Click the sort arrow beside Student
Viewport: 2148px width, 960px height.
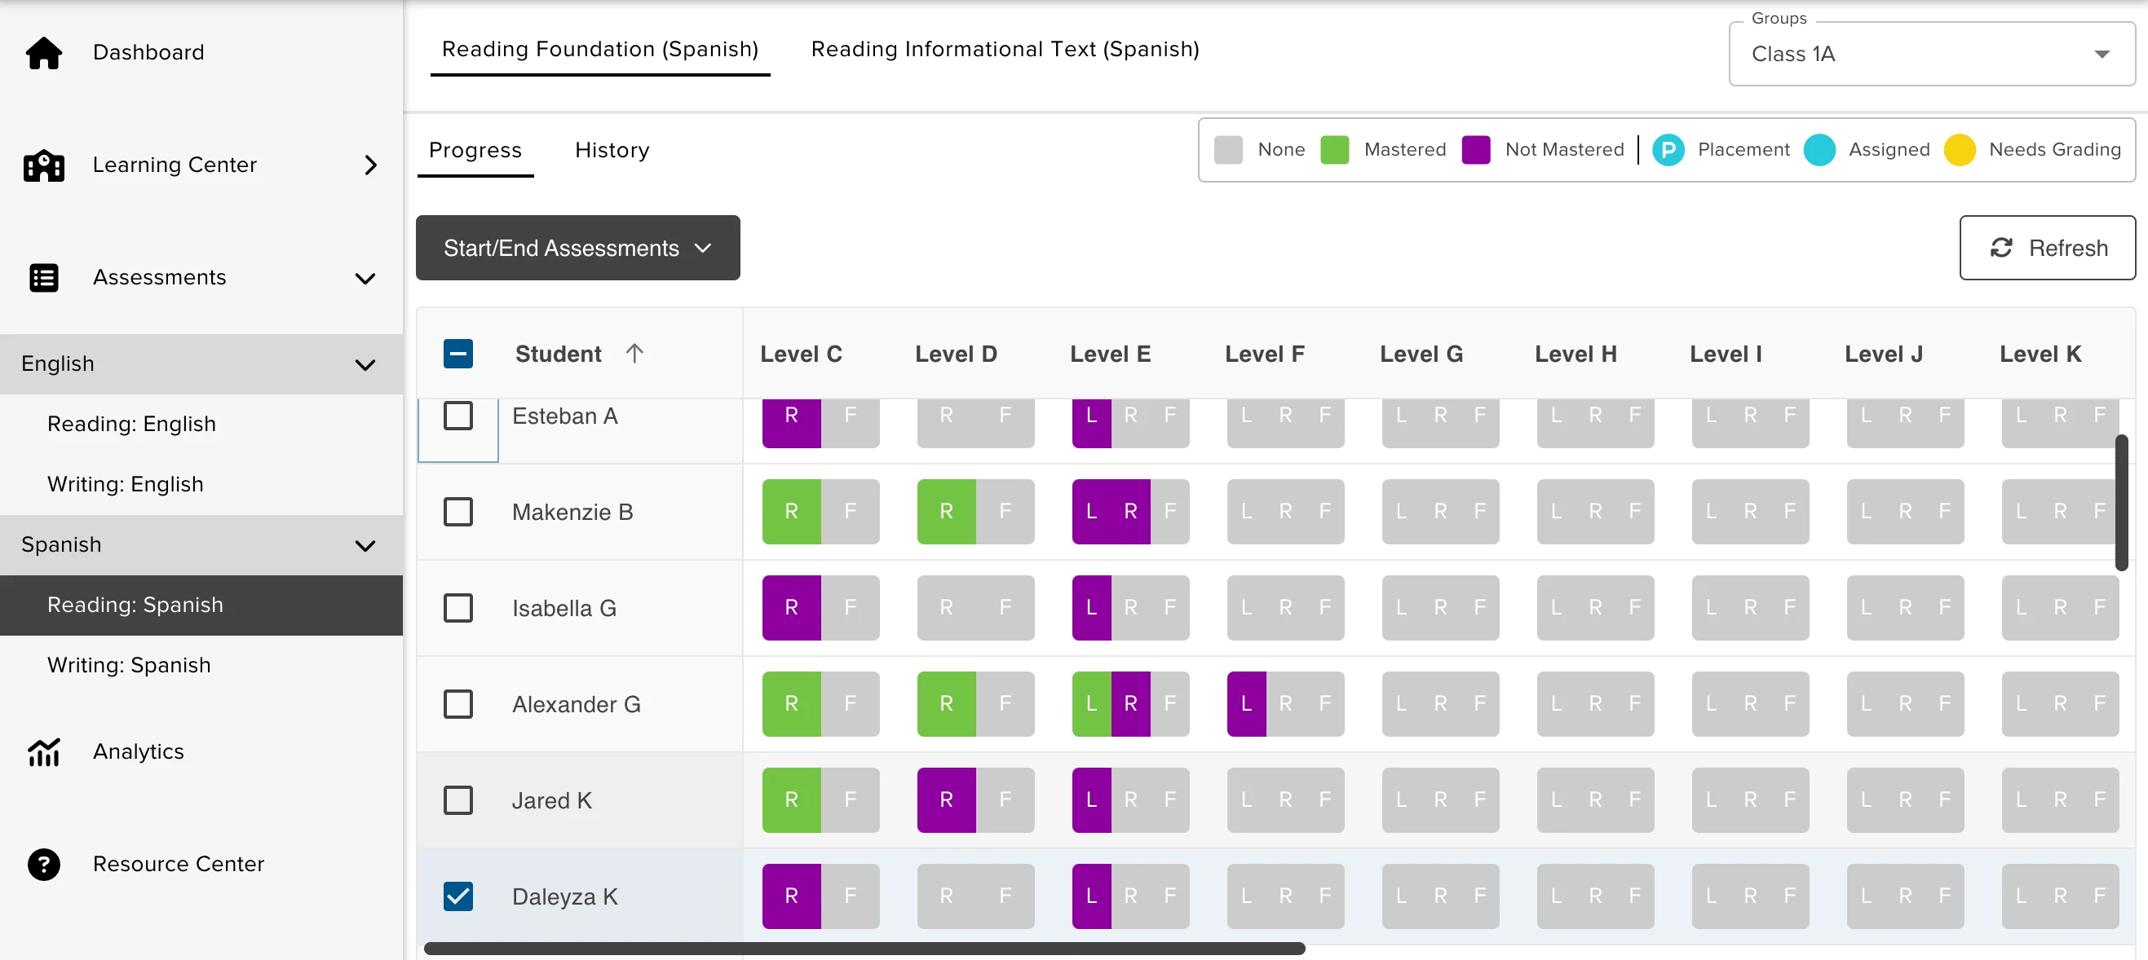click(x=634, y=354)
